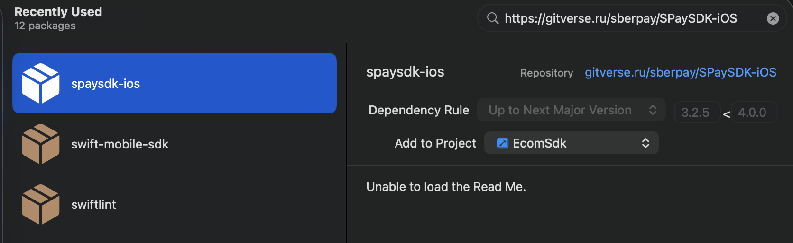Select the swift-mobile-sdk package row
The height and width of the screenshot is (243, 793).
pyautogui.click(x=175, y=144)
